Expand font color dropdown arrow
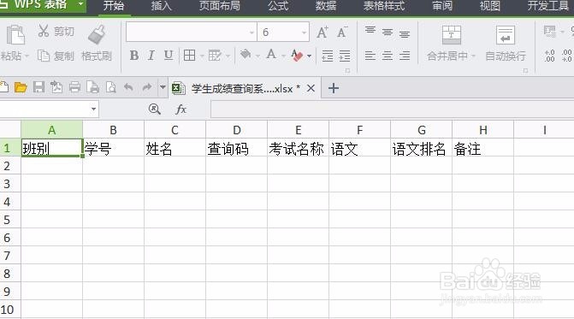Screen dimensions: 574x319 [283, 56]
